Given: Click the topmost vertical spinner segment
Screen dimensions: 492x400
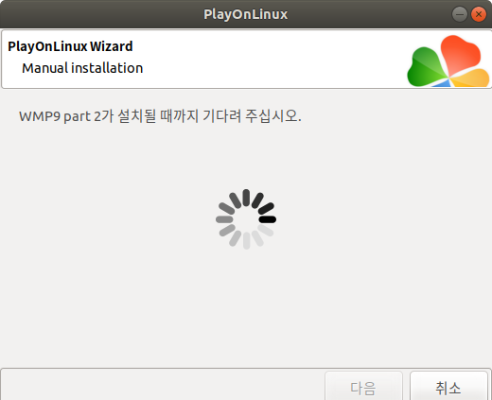Looking at the screenshot, I should (246, 198).
